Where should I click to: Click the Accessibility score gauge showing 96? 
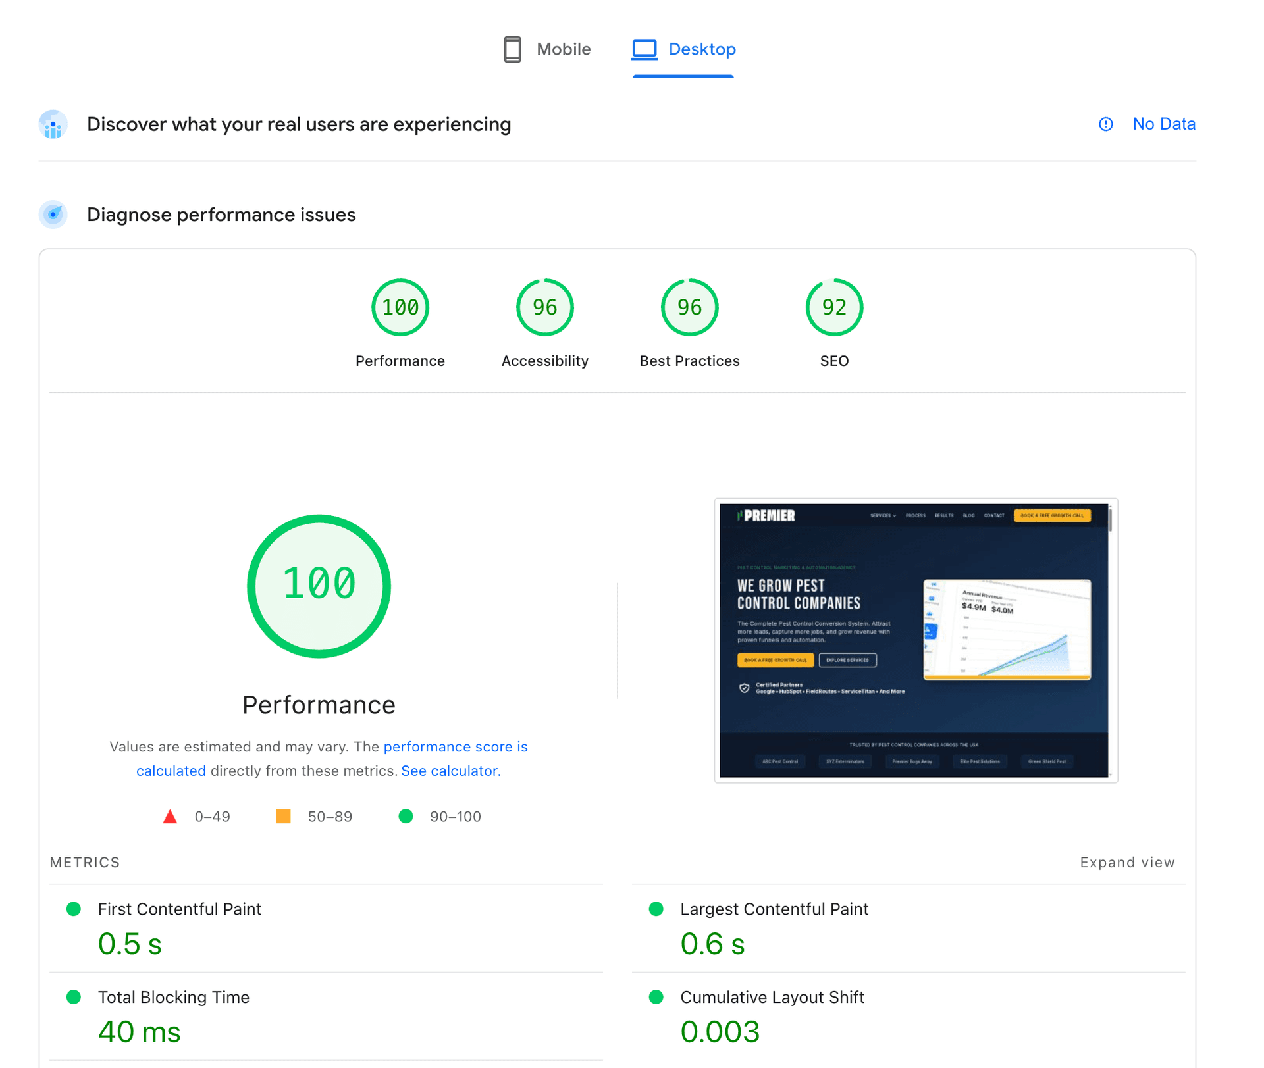(x=544, y=307)
